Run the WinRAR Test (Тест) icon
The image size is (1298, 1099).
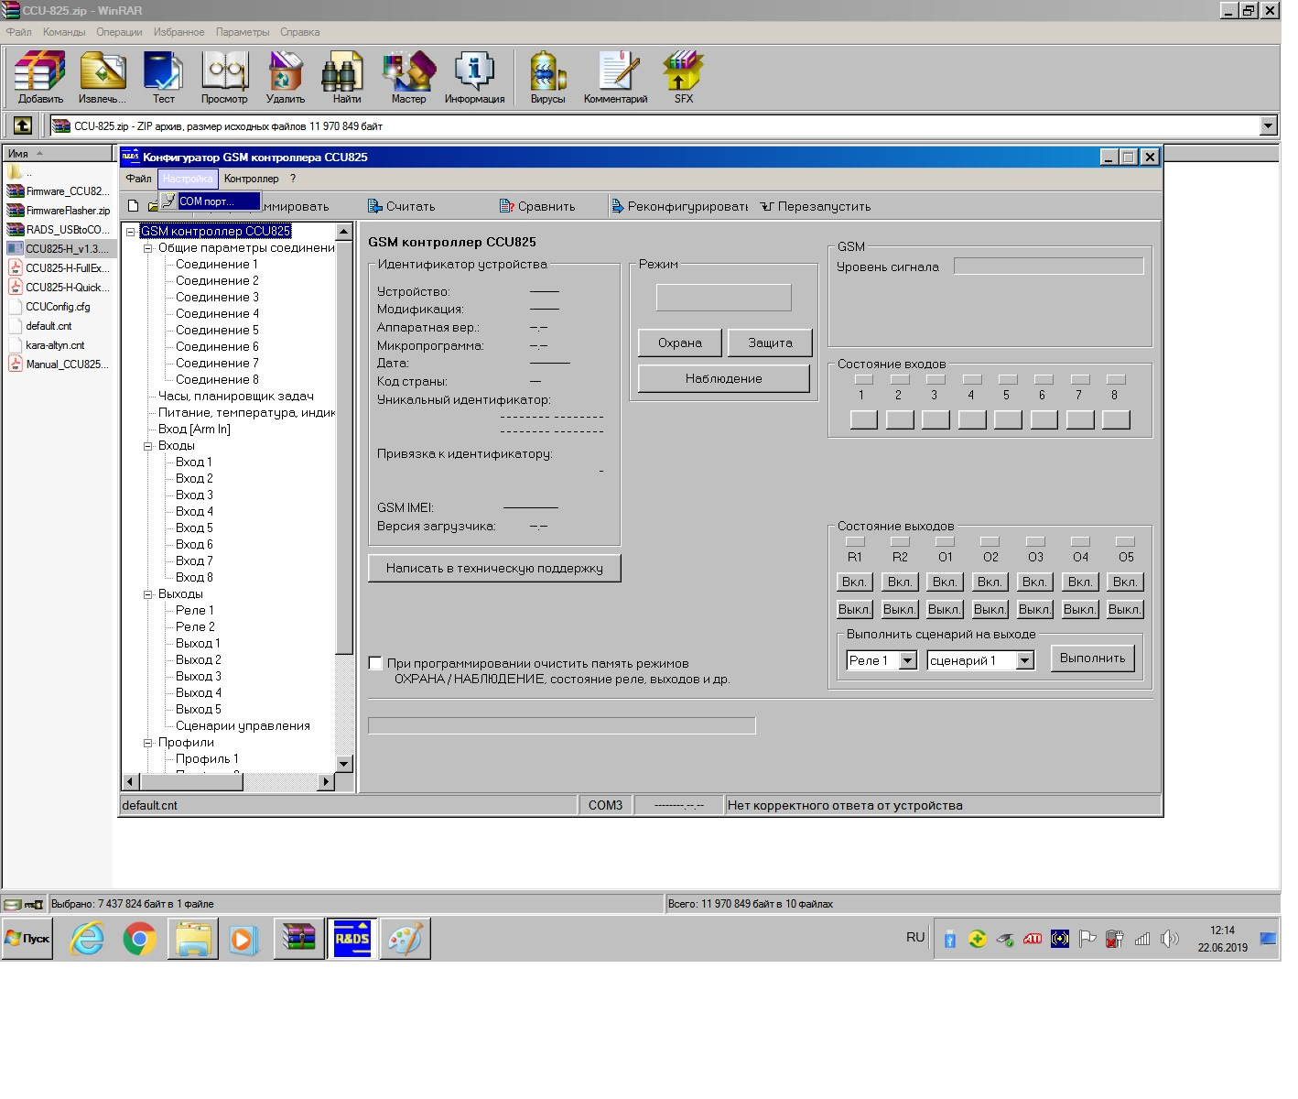[163, 77]
